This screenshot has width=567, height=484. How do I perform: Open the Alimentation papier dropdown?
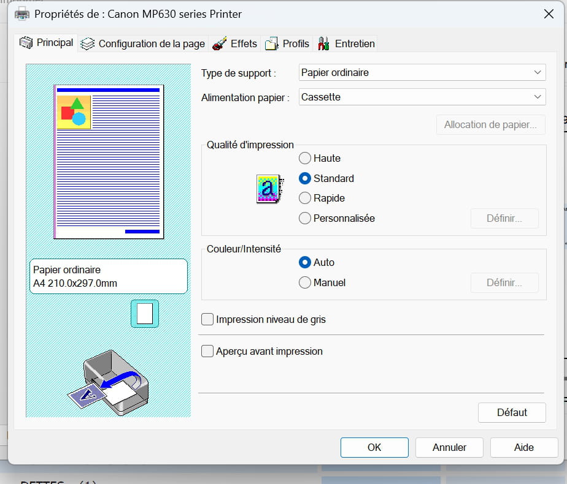[422, 97]
